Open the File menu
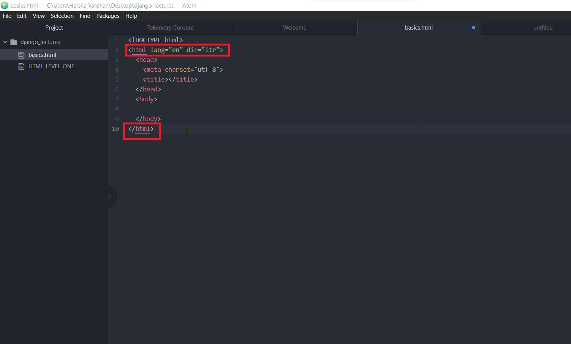This screenshot has width=571, height=344. coord(7,16)
